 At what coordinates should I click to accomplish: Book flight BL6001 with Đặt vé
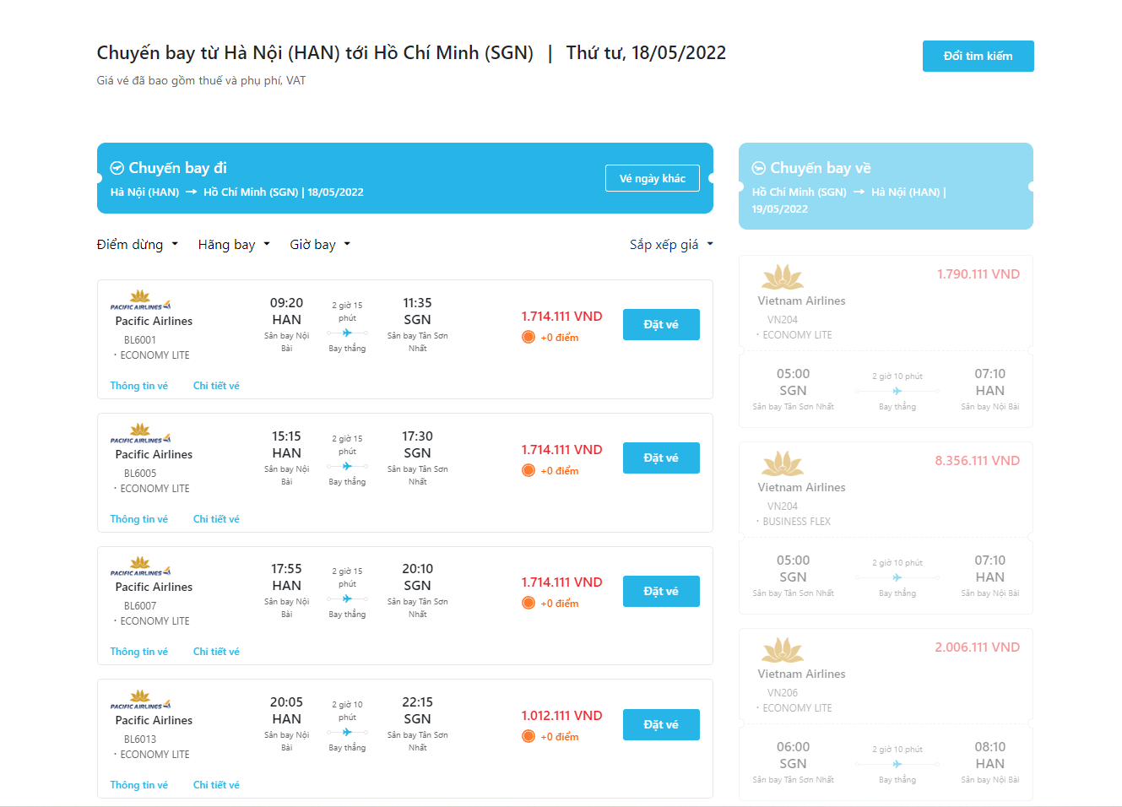(661, 325)
